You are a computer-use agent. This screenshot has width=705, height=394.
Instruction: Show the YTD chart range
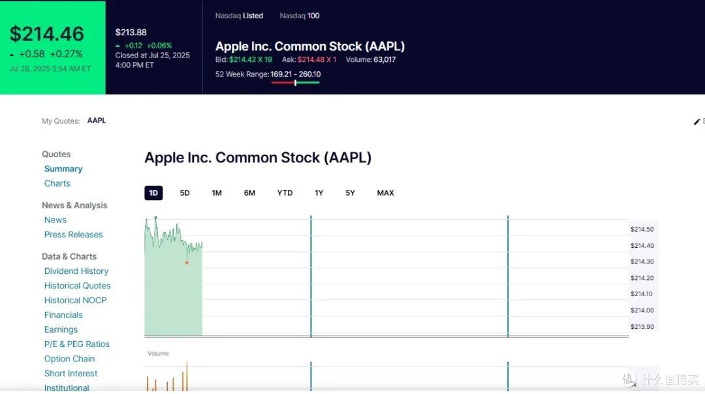click(x=285, y=192)
